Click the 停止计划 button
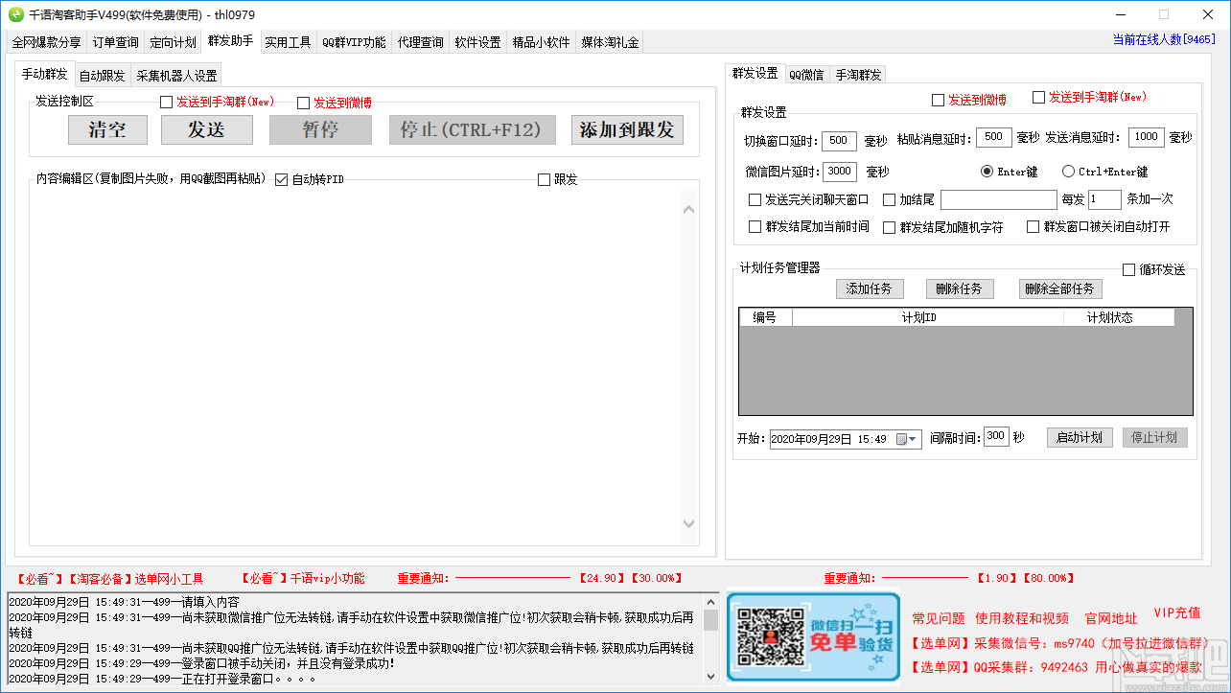The height and width of the screenshot is (693, 1231). coord(1155,438)
